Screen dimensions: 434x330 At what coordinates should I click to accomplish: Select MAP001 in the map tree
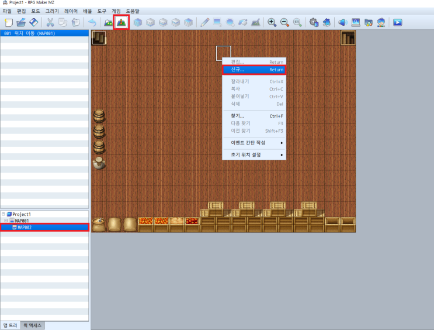coord(22,221)
